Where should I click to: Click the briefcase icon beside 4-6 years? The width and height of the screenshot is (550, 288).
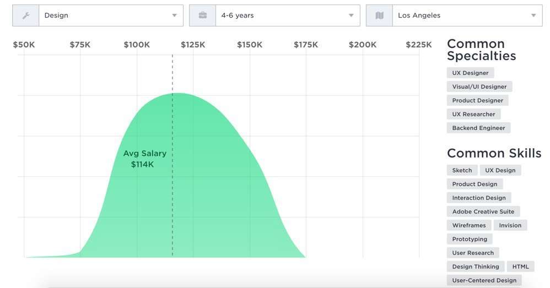pos(202,15)
